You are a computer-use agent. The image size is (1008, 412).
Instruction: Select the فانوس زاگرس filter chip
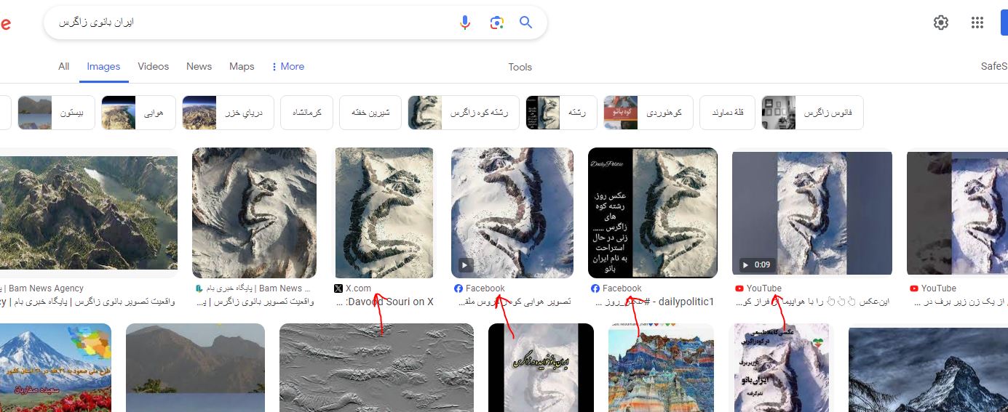click(812, 113)
